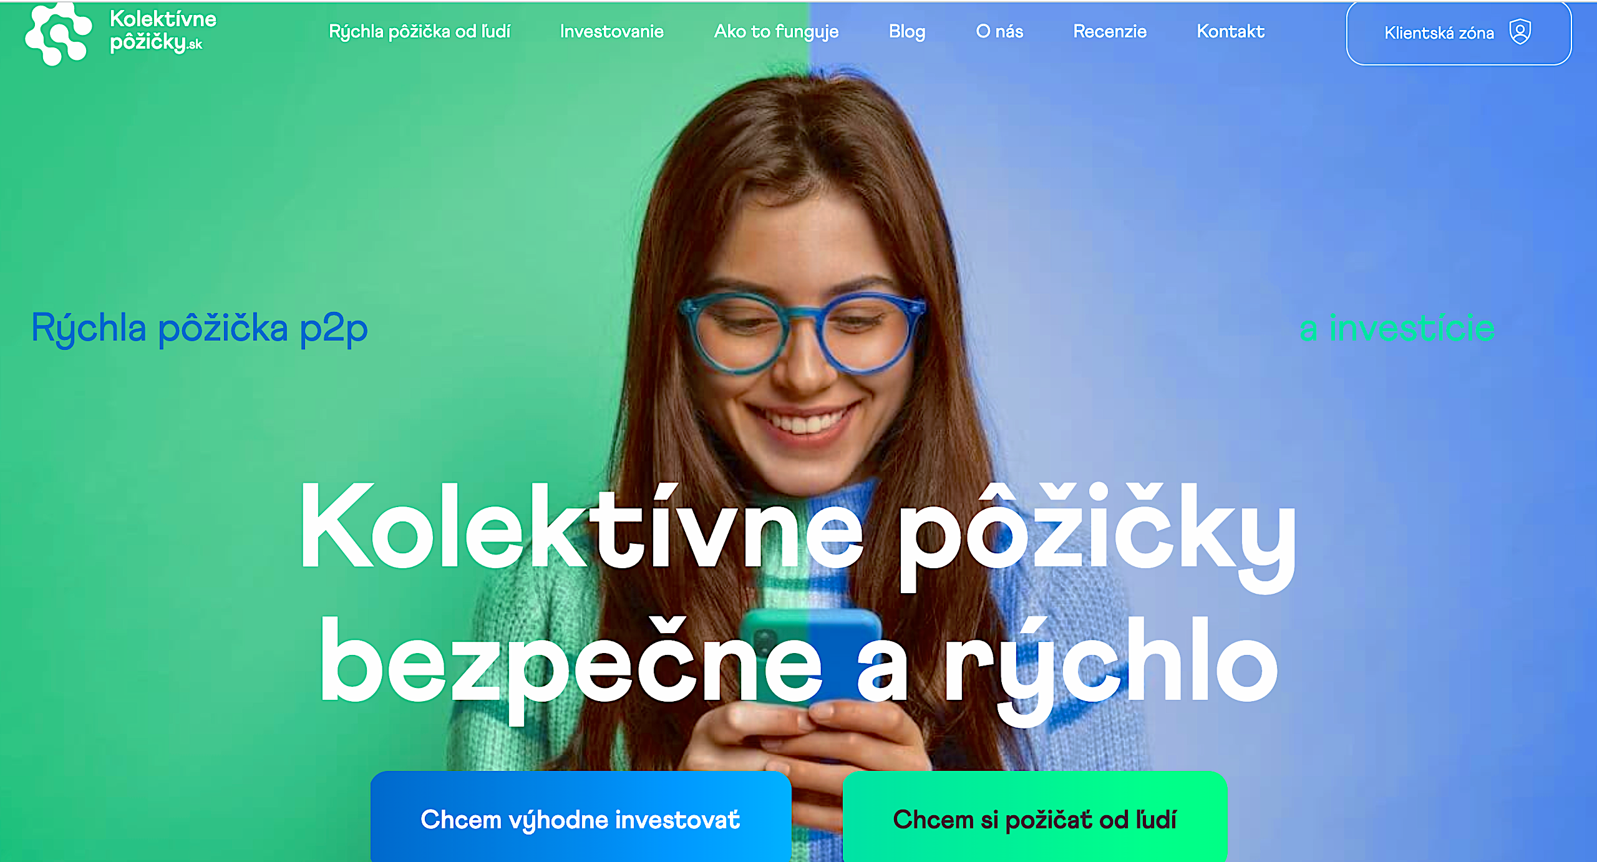
Task: Open Ako to funguje page
Action: tap(776, 32)
